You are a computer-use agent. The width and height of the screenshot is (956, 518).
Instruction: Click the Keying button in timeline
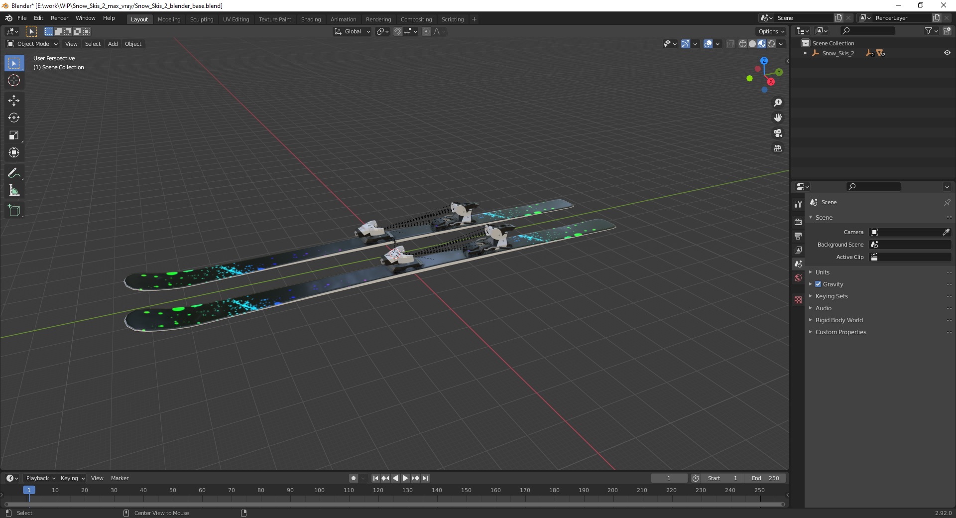(73, 478)
